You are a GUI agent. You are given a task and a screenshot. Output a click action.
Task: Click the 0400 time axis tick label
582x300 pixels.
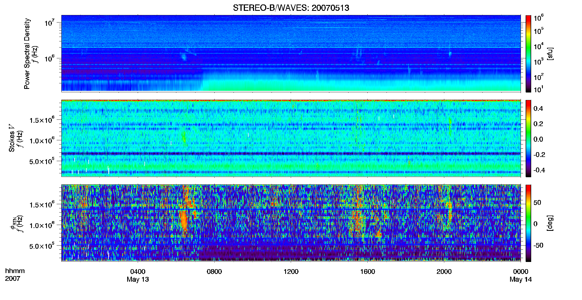[x=138, y=271]
